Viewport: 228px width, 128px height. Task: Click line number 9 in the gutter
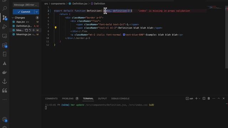[x=48, y=35]
